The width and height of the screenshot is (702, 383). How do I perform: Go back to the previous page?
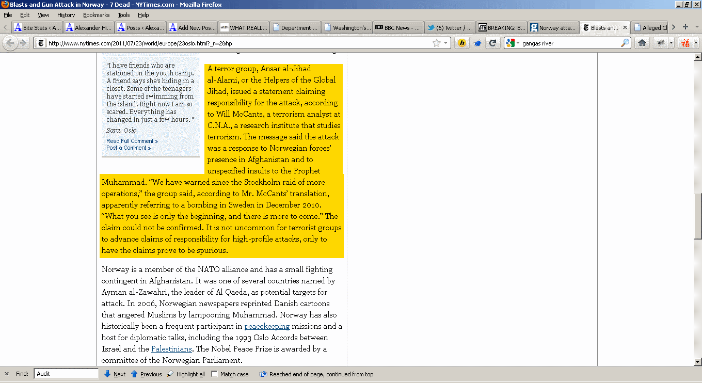10,43
